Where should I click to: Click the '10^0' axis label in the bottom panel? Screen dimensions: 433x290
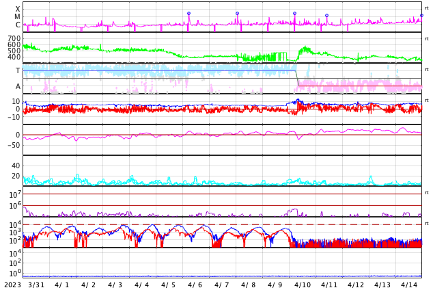click(x=15, y=274)
